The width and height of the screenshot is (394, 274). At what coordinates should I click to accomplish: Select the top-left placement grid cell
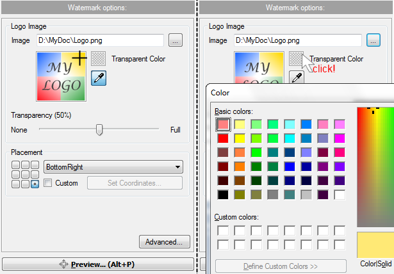15,165
